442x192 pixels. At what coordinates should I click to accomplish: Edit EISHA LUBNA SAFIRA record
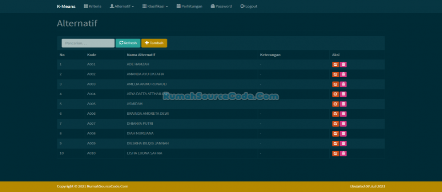(x=335, y=154)
